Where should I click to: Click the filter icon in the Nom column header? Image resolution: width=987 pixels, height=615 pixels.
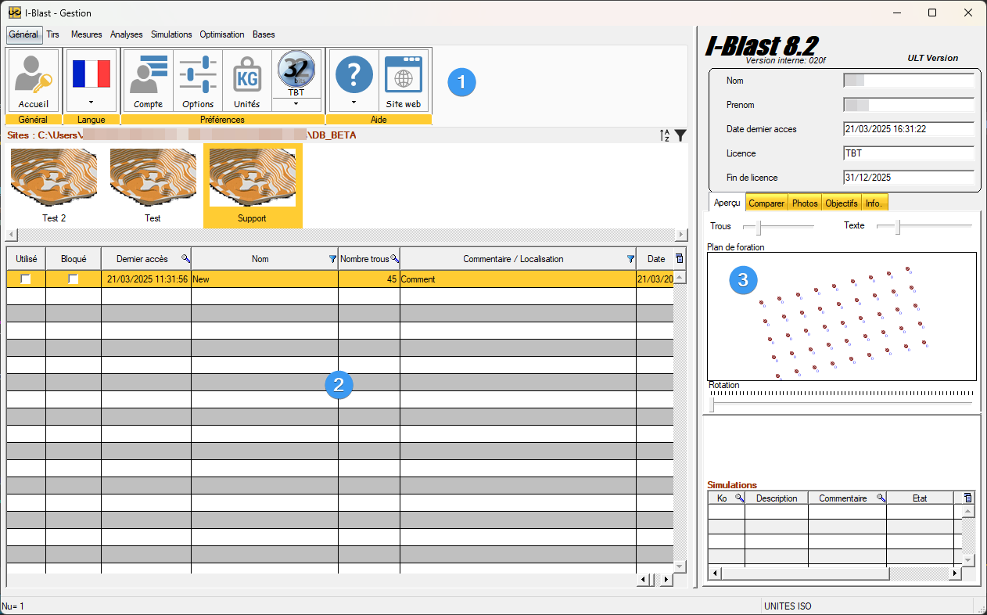332,258
